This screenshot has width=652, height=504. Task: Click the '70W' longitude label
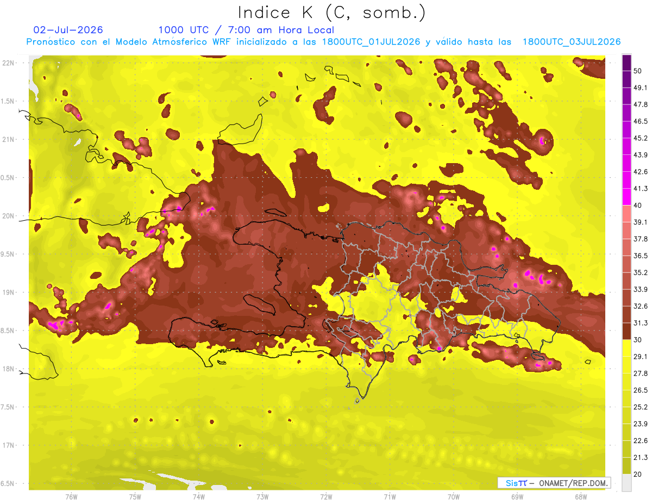[x=453, y=496]
